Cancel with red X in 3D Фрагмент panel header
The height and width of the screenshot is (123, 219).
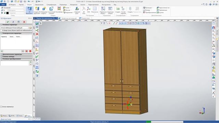(24, 22)
